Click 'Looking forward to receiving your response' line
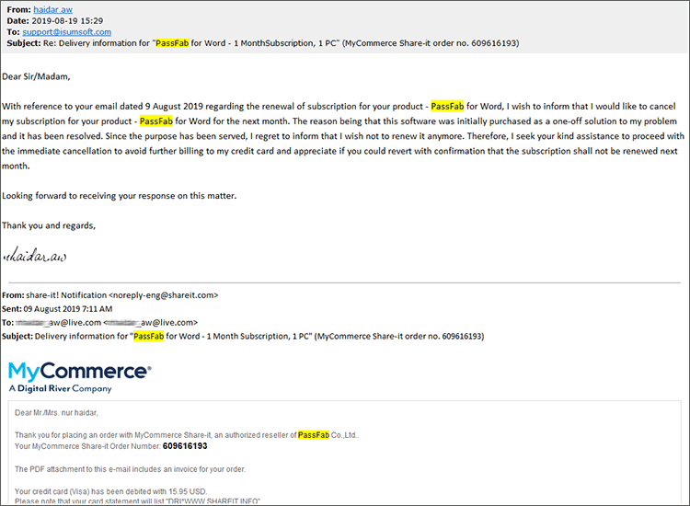Viewport: 690px width, 506px height. pos(120,196)
